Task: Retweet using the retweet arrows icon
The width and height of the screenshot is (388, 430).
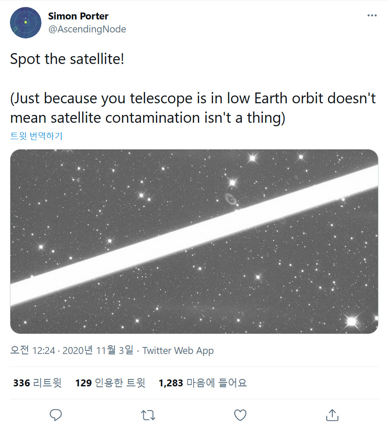Action: coord(148,415)
